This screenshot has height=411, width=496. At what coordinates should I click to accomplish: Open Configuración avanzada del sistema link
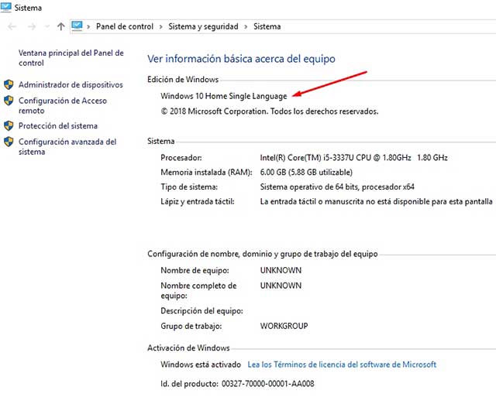pos(67,146)
